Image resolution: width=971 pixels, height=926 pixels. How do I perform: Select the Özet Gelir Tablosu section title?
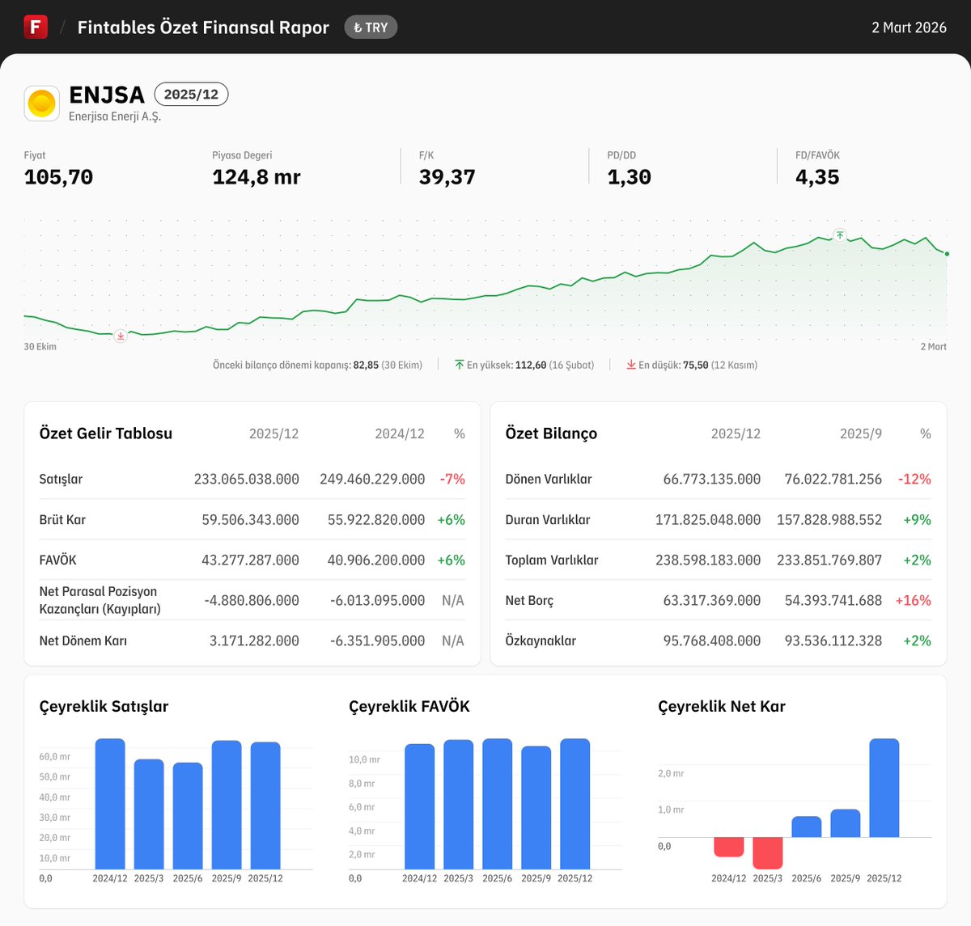click(x=105, y=433)
